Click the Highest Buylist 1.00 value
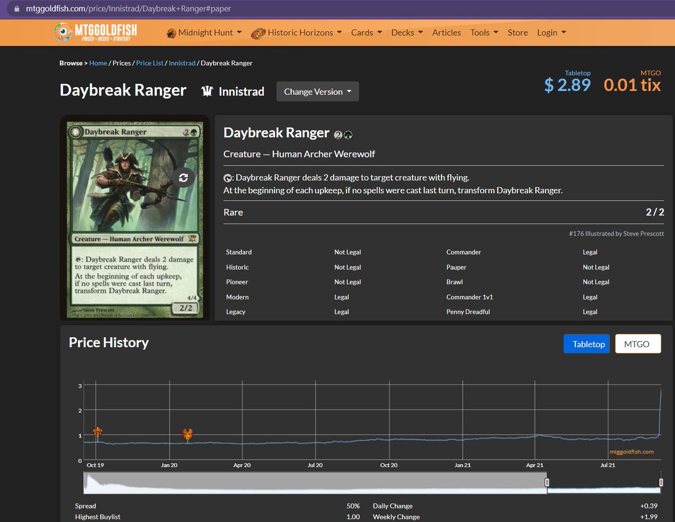Viewport: 675px width, 522px height. click(x=353, y=517)
